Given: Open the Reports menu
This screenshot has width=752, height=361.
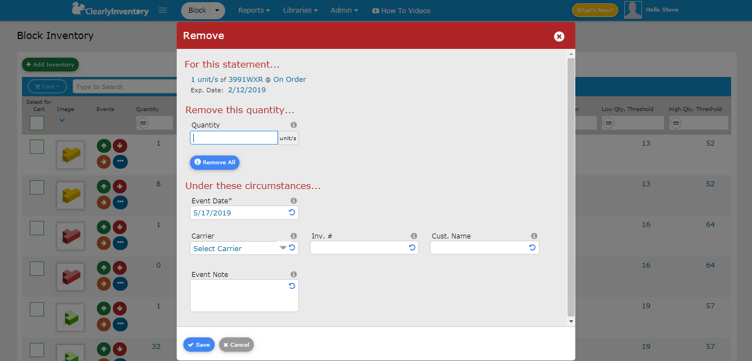Looking at the screenshot, I should pos(254,10).
